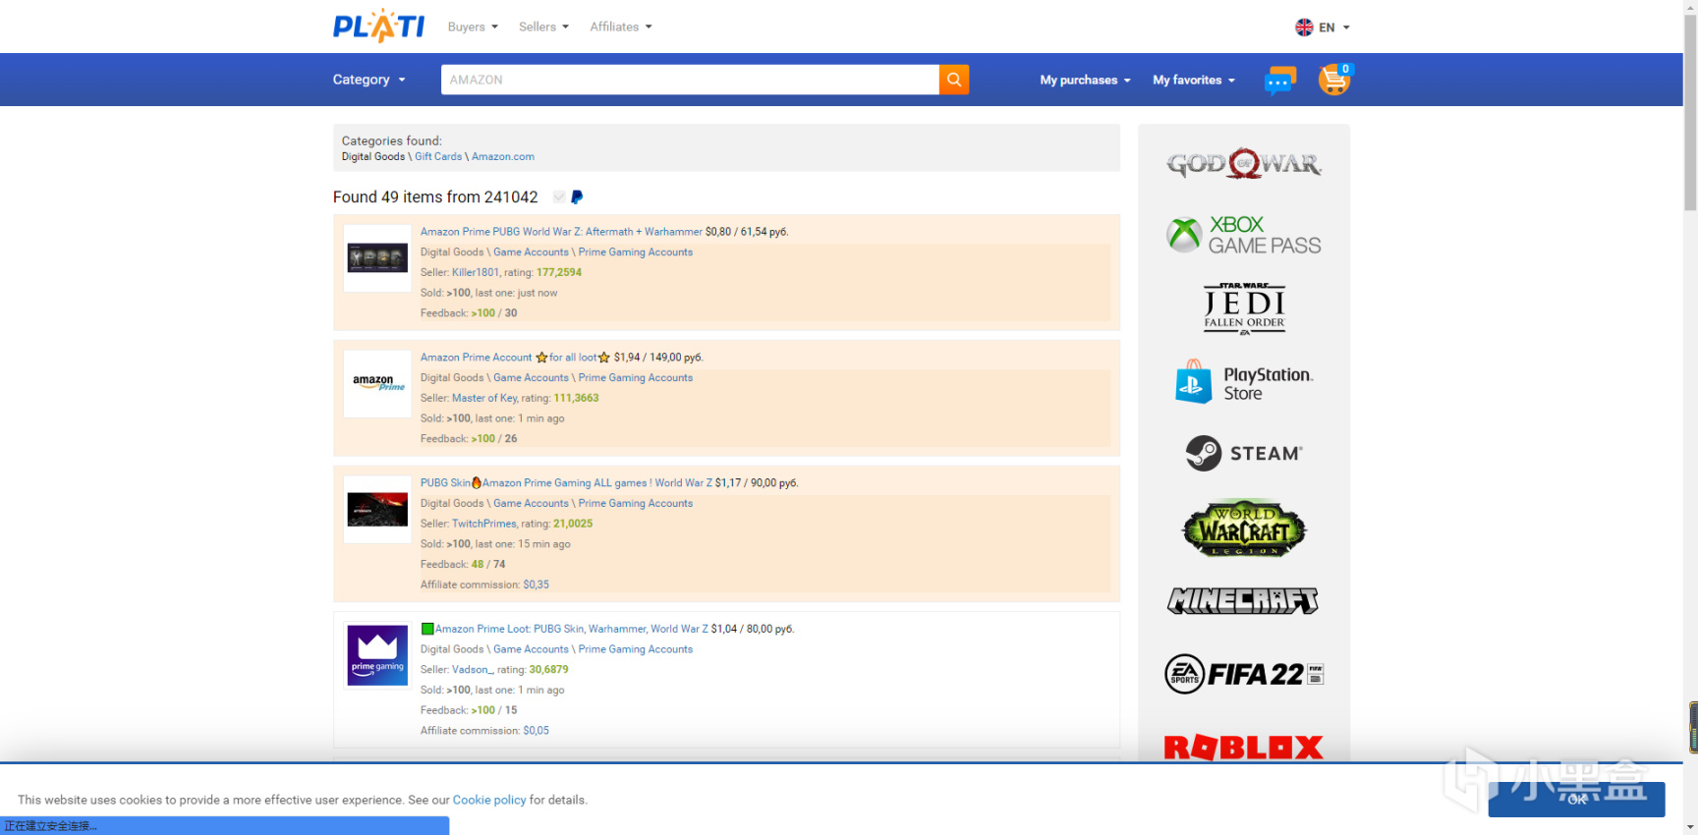Open the Steam banner
Image resolution: width=1698 pixels, height=835 pixels.
tap(1243, 454)
